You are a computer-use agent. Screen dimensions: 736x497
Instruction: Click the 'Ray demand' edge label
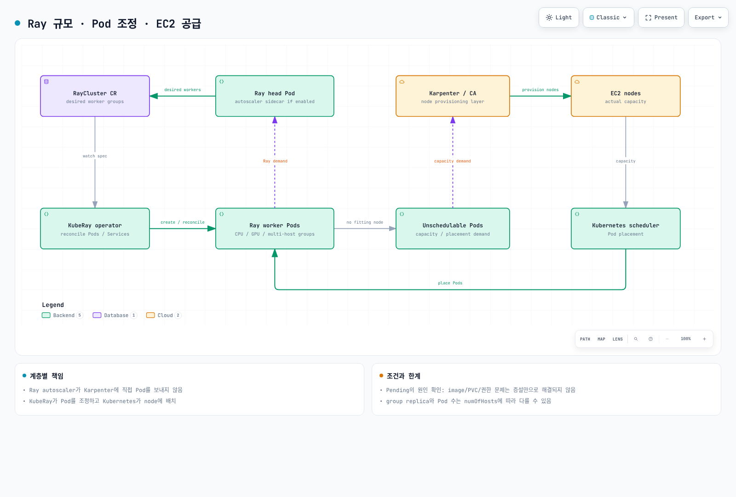point(275,161)
